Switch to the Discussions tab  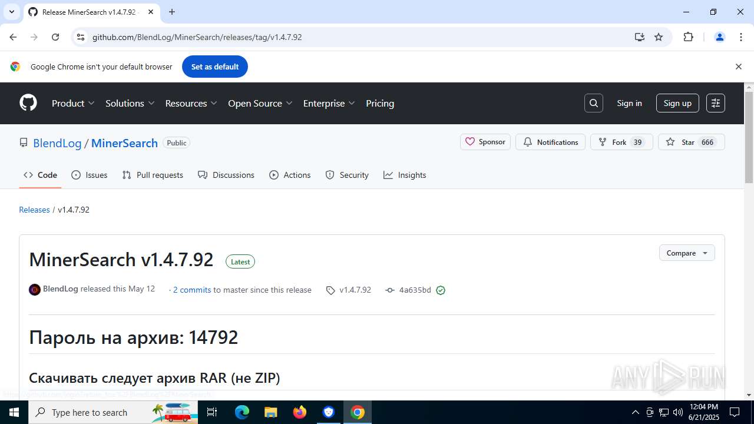[226, 175]
